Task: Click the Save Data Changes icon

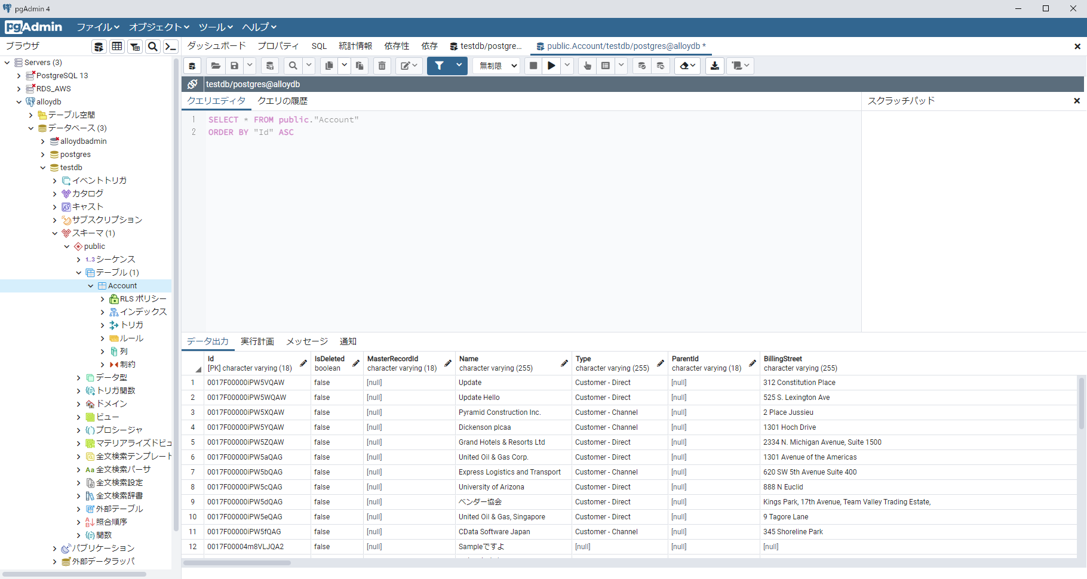Action: [270, 66]
